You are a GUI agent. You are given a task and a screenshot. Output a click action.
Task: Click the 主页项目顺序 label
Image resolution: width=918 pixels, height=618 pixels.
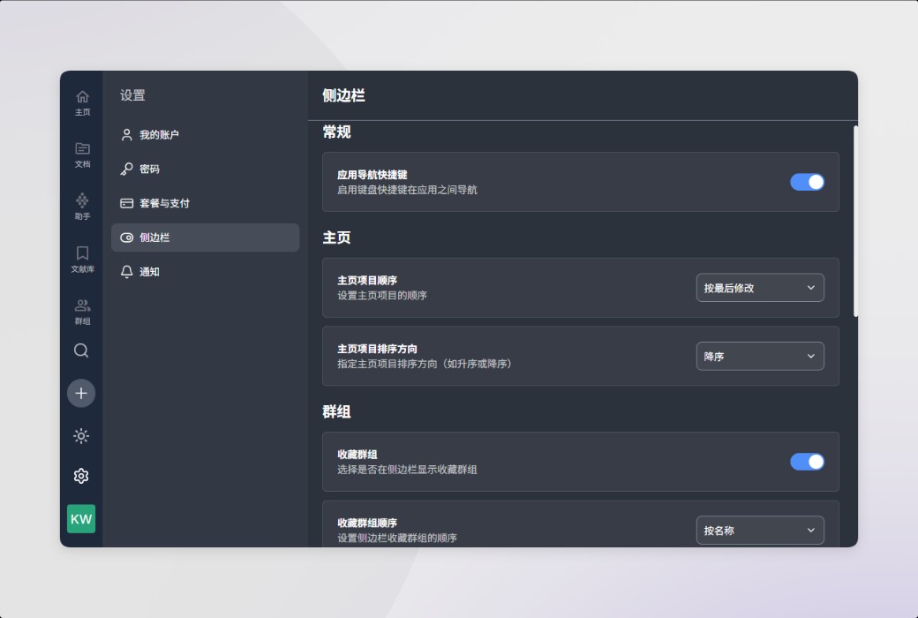[367, 281]
